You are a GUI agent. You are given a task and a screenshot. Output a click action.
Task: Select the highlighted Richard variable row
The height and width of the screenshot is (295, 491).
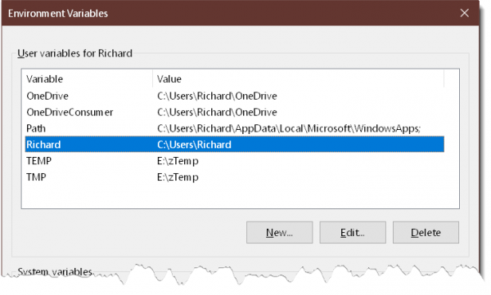pos(235,145)
